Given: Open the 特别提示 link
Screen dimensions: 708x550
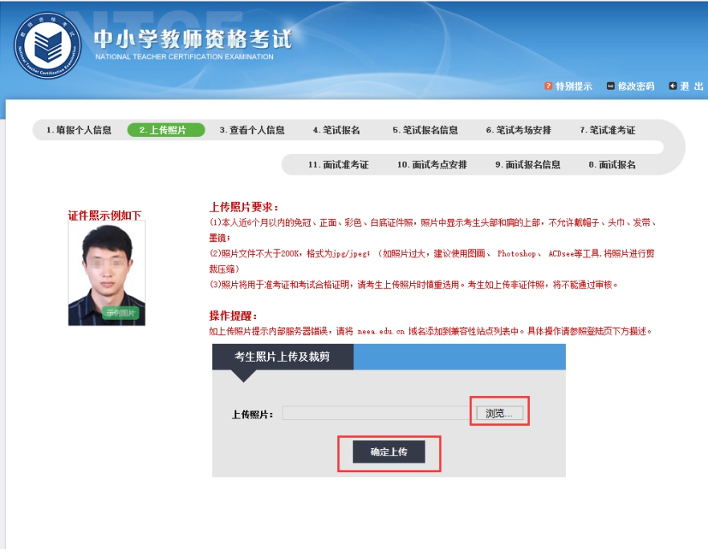Looking at the screenshot, I should 574,86.
